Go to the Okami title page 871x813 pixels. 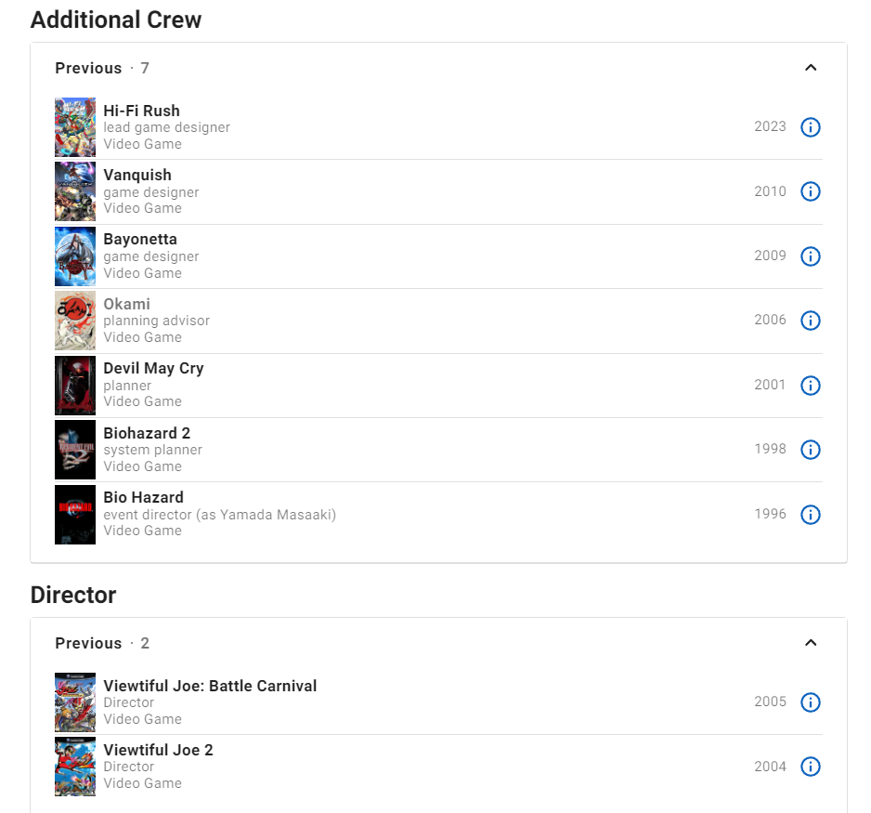click(x=126, y=304)
